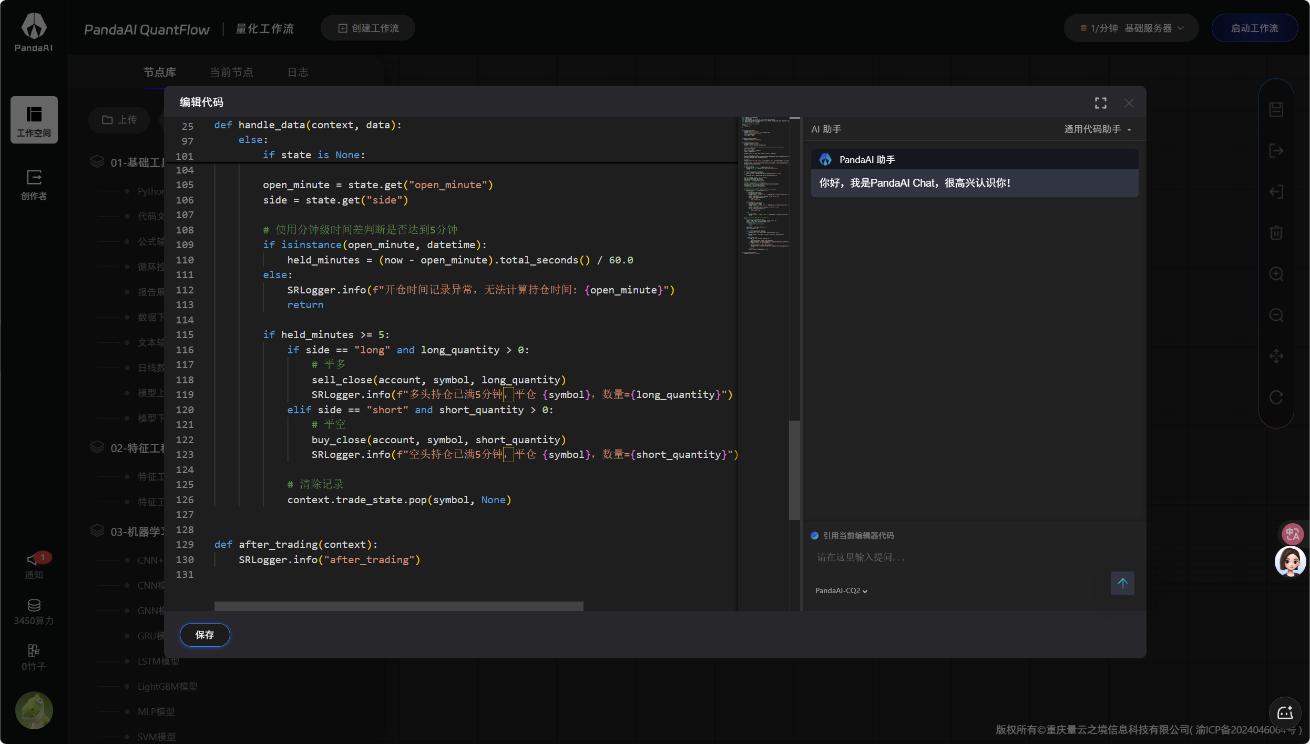Screen dimensions: 1310x744
Task: Click the editor vertical scrollbar thumb
Action: point(794,471)
